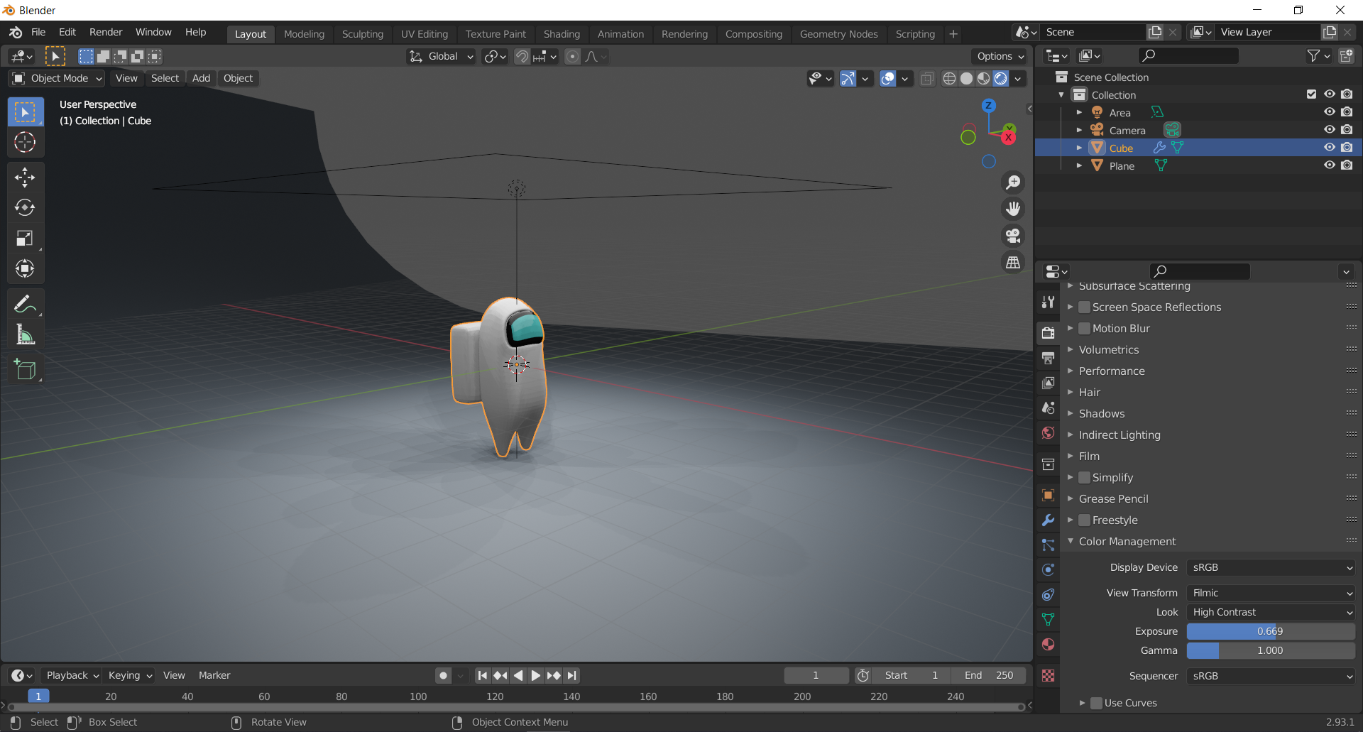Select the Cursor tool in toolbar
Screen dimensions: 1363x732
25,143
